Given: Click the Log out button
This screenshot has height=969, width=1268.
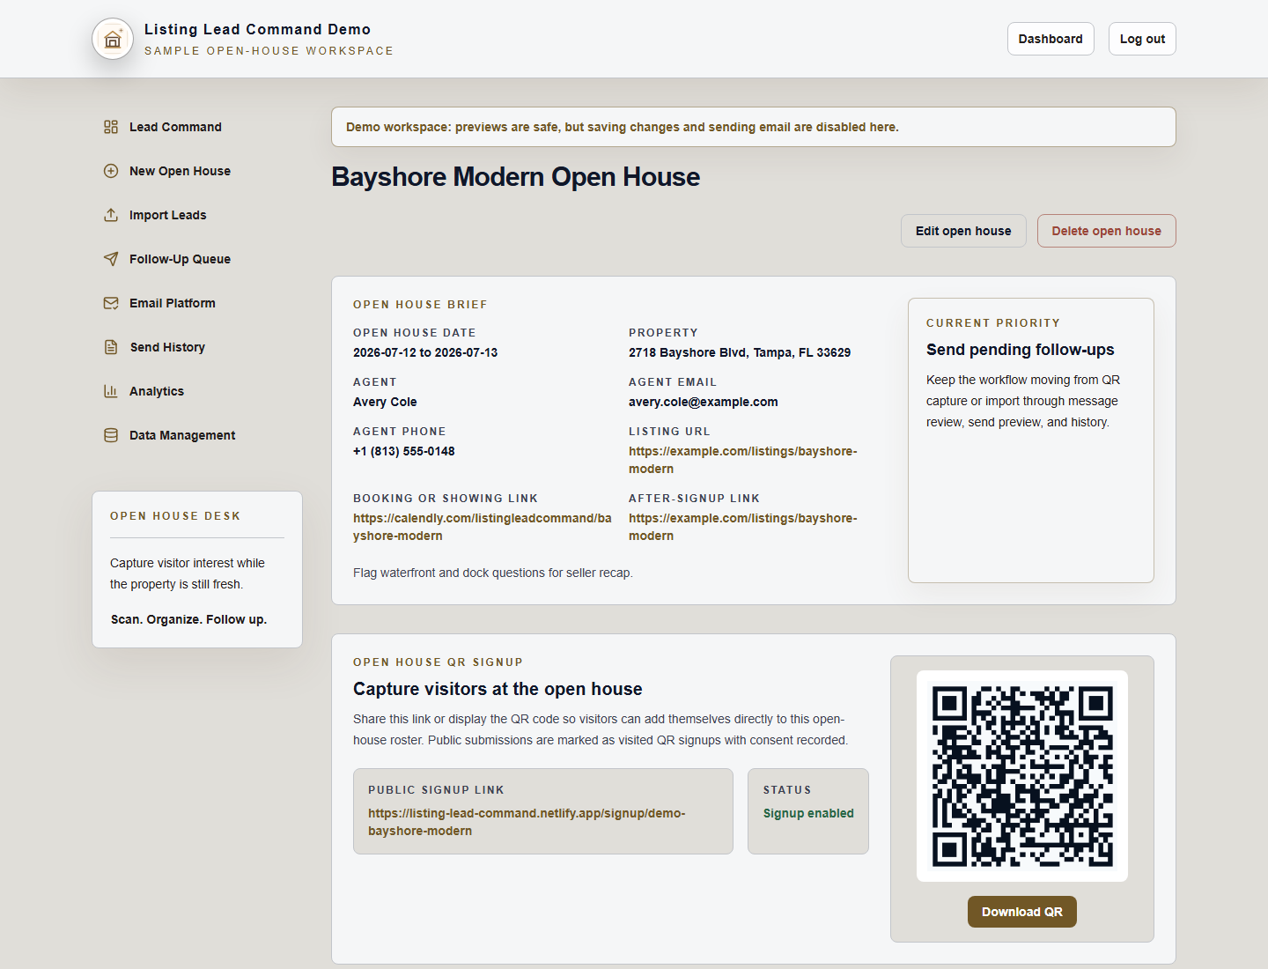Looking at the screenshot, I should tap(1142, 39).
